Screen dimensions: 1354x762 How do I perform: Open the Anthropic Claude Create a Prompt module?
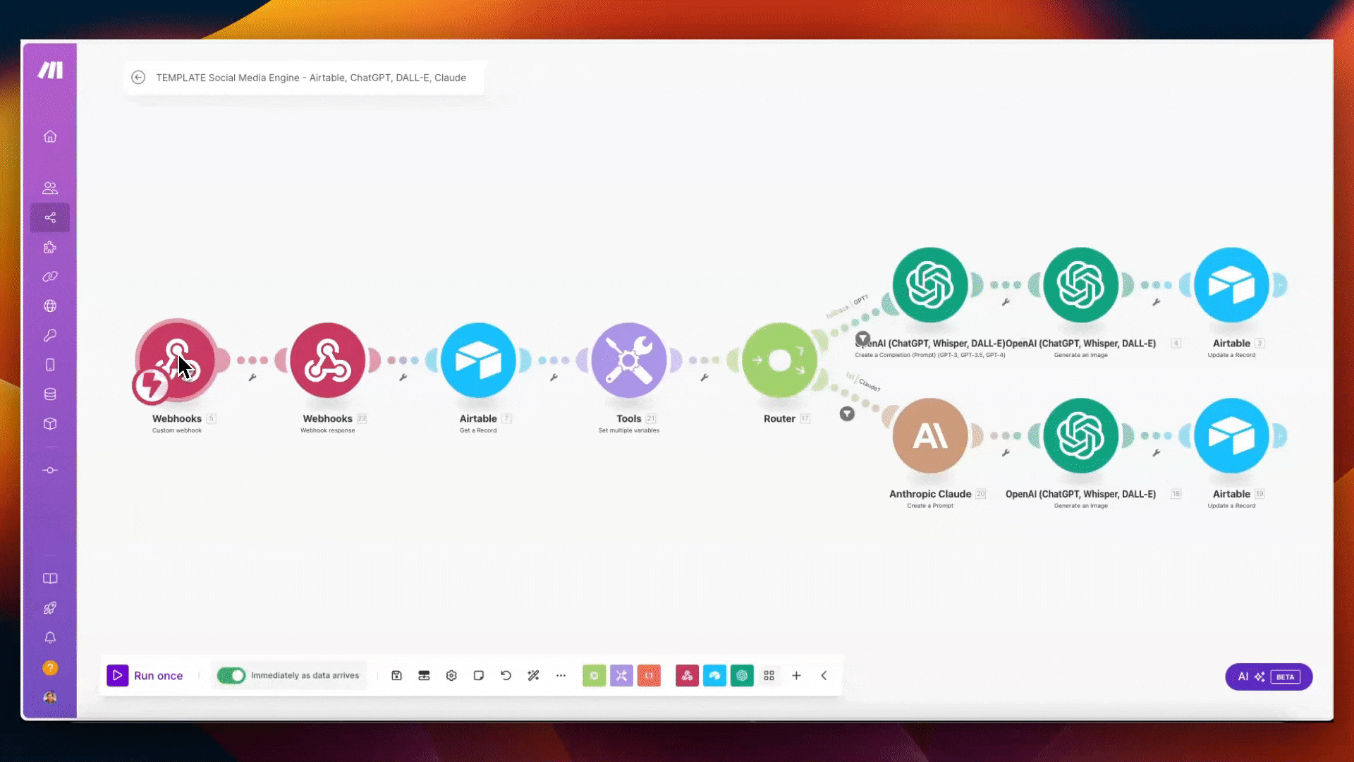pyautogui.click(x=930, y=436)
